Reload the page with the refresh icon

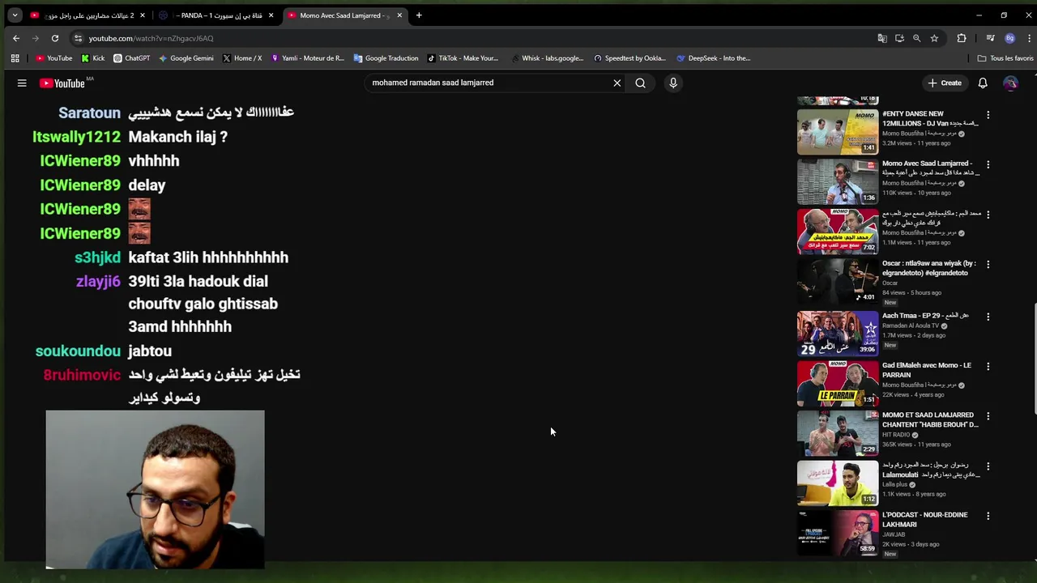[x=55, y=38]
